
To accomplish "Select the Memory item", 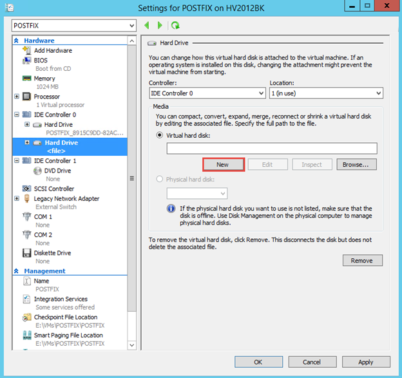I will pos(44,79).
